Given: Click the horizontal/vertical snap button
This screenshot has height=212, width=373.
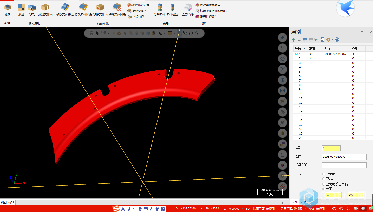Looking at the screenshot, I should coord(283,91).
